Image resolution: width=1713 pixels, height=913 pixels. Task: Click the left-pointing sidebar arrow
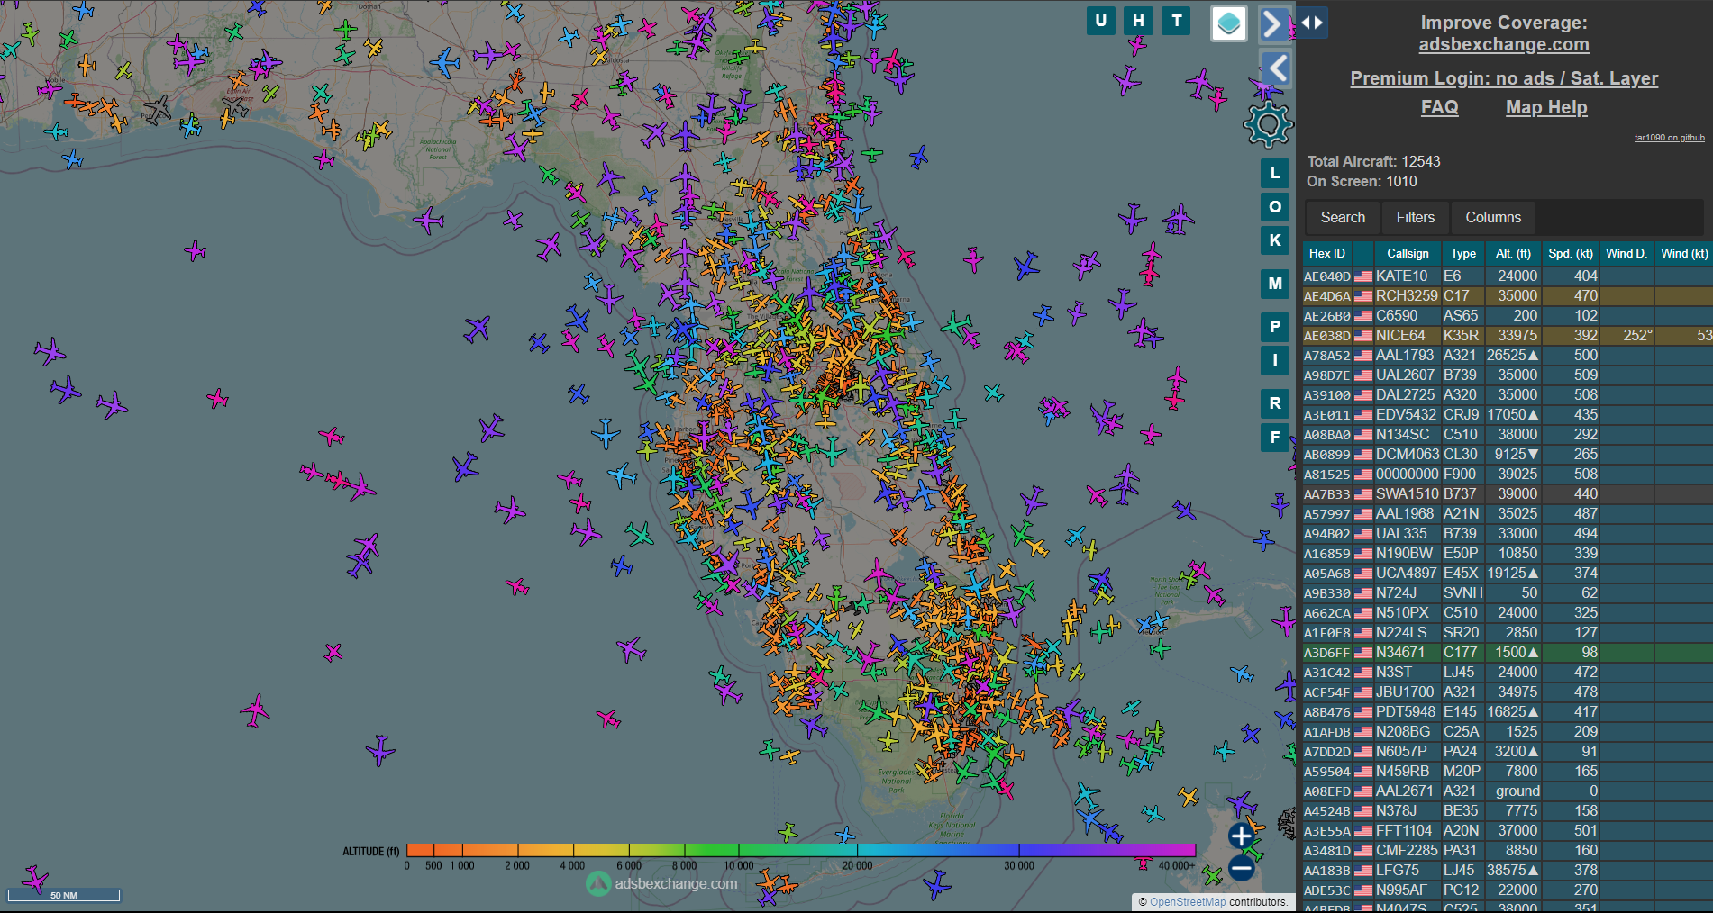(1275, 68)
